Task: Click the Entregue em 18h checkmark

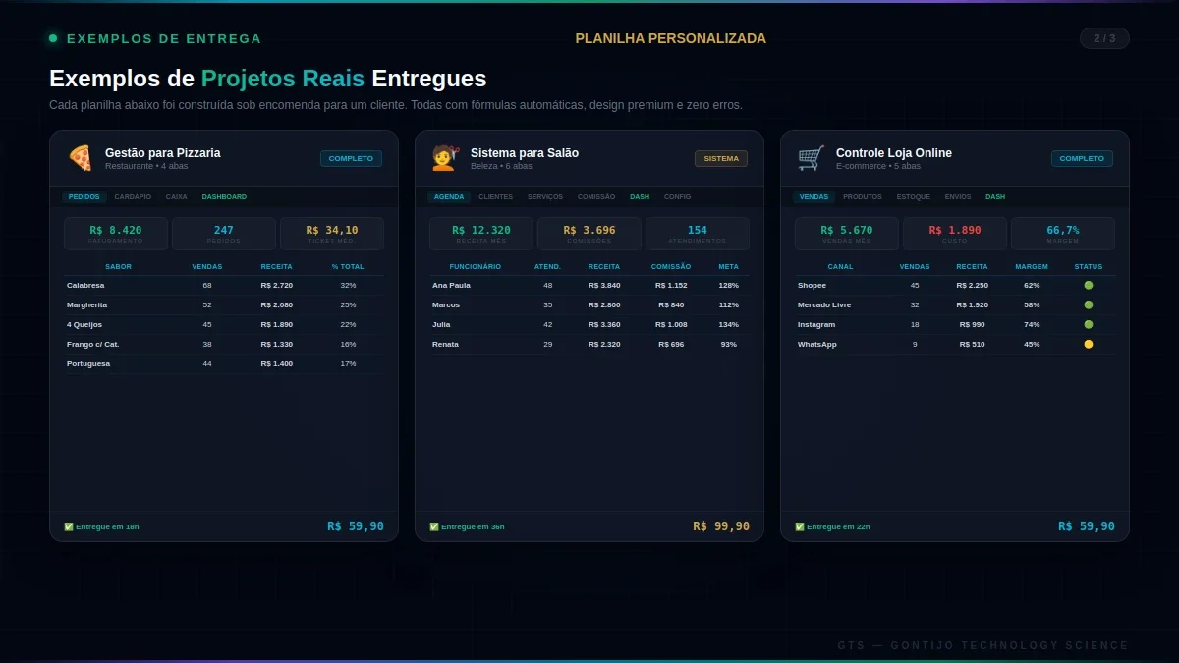Action: point(69,526)
